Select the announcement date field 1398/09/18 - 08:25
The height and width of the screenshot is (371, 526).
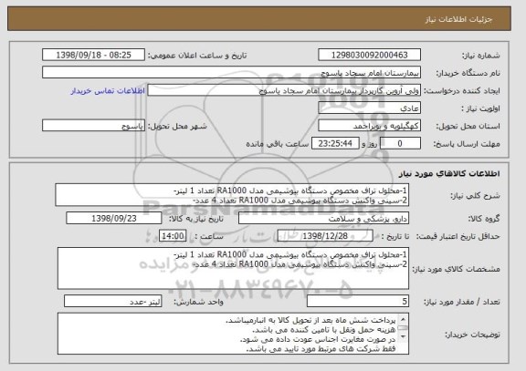tap(93, 55)
